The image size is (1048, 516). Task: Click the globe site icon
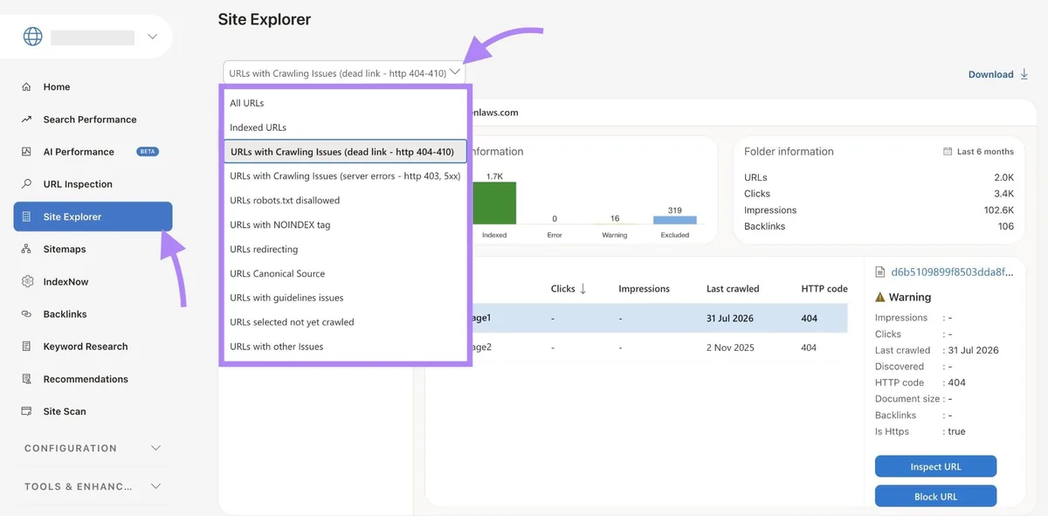[x=32, y=37]
